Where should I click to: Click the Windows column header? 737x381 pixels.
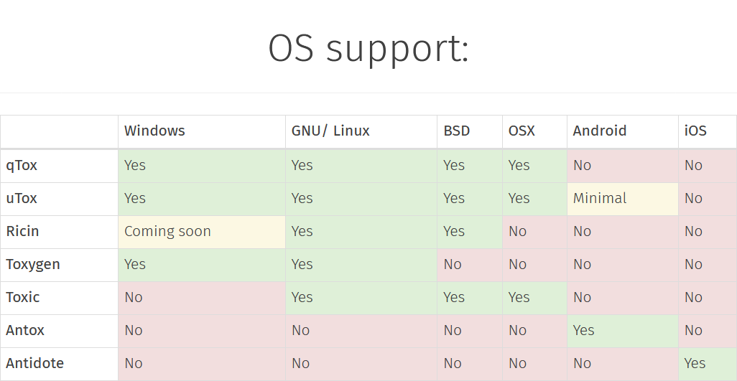pos(154,131)
